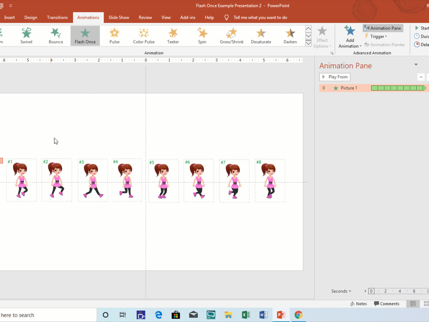Viewport: 429px width, 322px height.
Task: Open the Add Animation gallery
Action: click(349, 36)
